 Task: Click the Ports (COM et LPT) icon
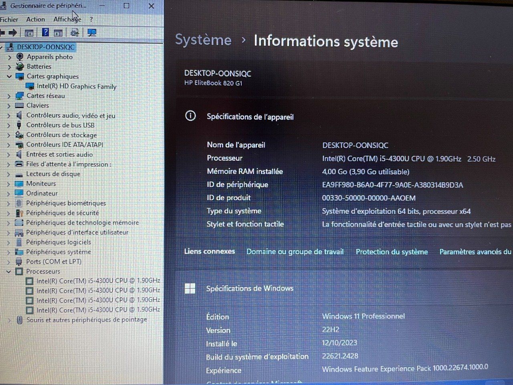(19, 262)
